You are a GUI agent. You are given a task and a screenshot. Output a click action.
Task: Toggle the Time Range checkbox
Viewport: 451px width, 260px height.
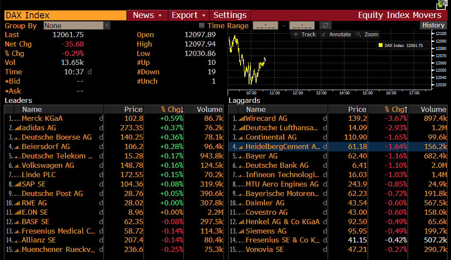[x=202, y=26]
